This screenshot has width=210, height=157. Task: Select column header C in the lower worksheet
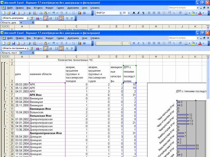point(76,57)
